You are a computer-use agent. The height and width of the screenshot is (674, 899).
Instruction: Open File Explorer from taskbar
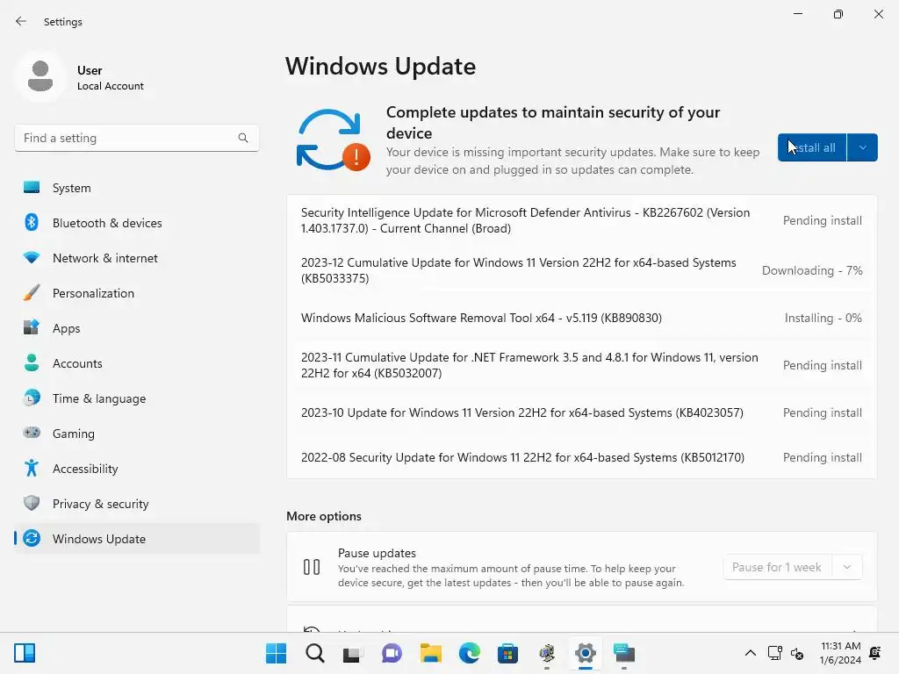(x=430, y=653)
